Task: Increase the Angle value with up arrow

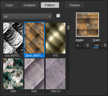Action: click(x=85, y=44)
